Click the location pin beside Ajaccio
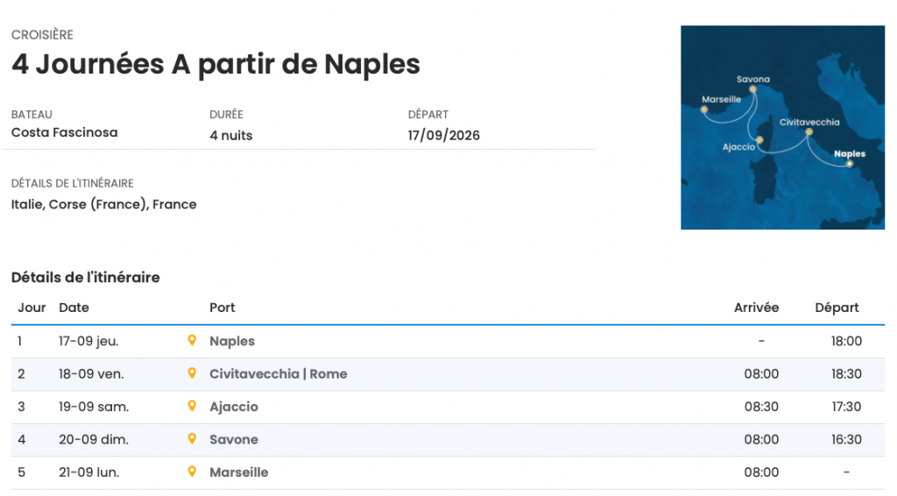897x496 pixels. click(x=192, y=406)
